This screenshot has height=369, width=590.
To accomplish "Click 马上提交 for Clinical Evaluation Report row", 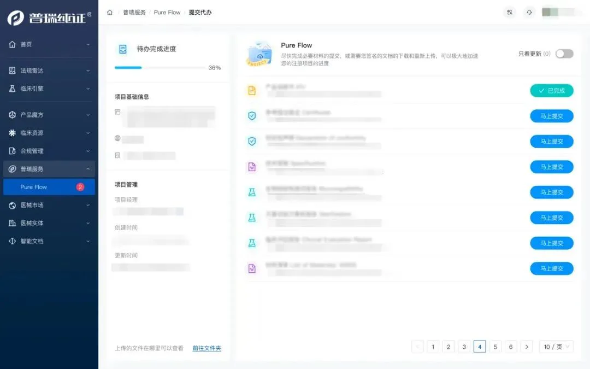I will tap(552, 243).
